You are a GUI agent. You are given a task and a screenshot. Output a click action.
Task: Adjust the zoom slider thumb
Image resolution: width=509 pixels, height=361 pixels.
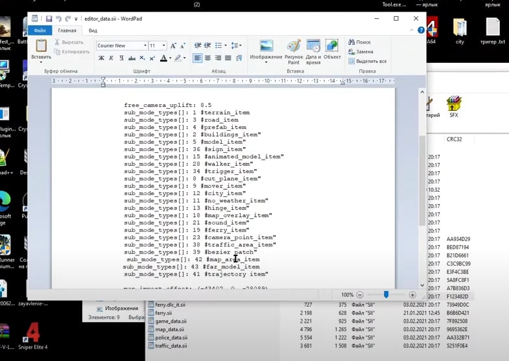coord(386,294)
